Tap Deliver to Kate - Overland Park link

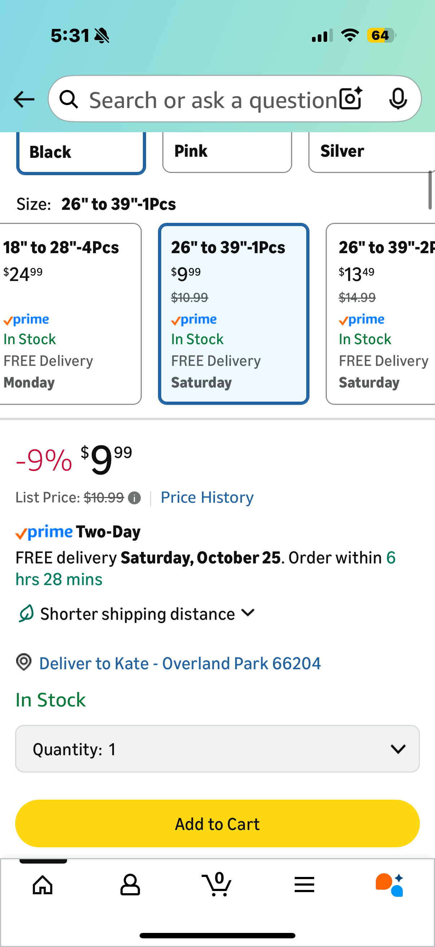coord(180,663)
